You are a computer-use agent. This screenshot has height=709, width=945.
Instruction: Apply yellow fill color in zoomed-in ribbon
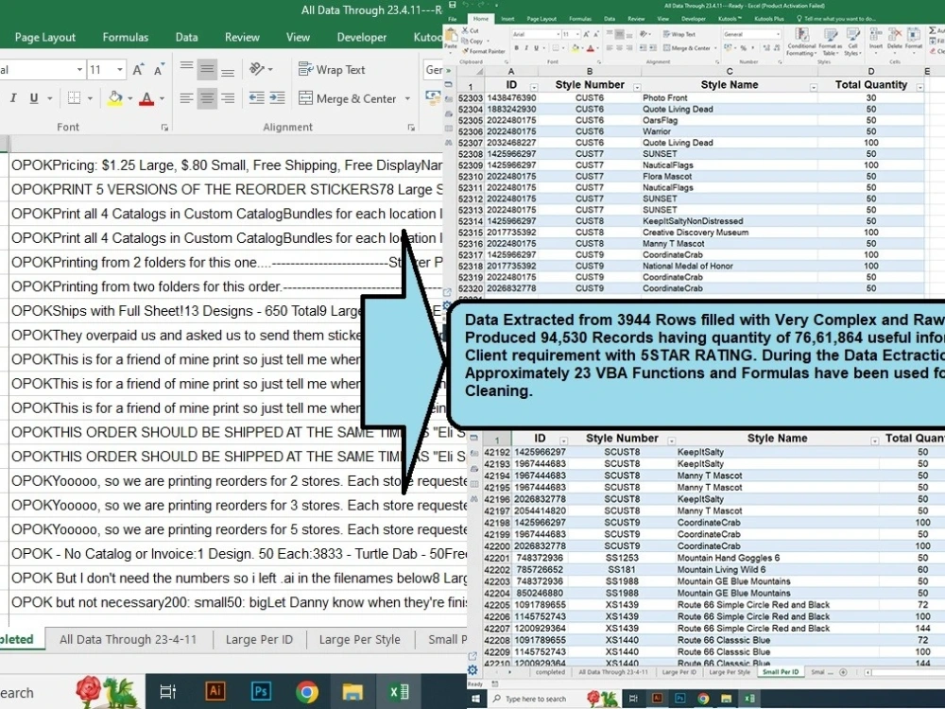(x=114, y=98)
